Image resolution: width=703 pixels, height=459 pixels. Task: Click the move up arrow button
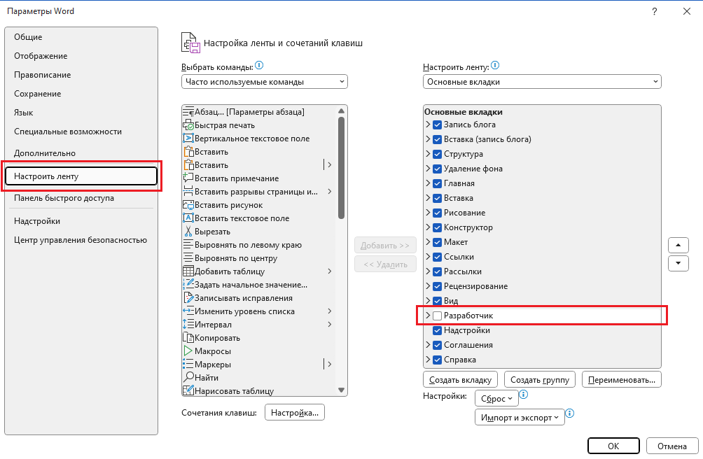(678, 246)
